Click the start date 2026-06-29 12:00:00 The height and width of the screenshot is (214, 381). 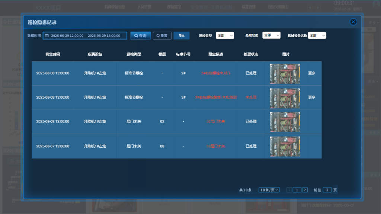67,36
